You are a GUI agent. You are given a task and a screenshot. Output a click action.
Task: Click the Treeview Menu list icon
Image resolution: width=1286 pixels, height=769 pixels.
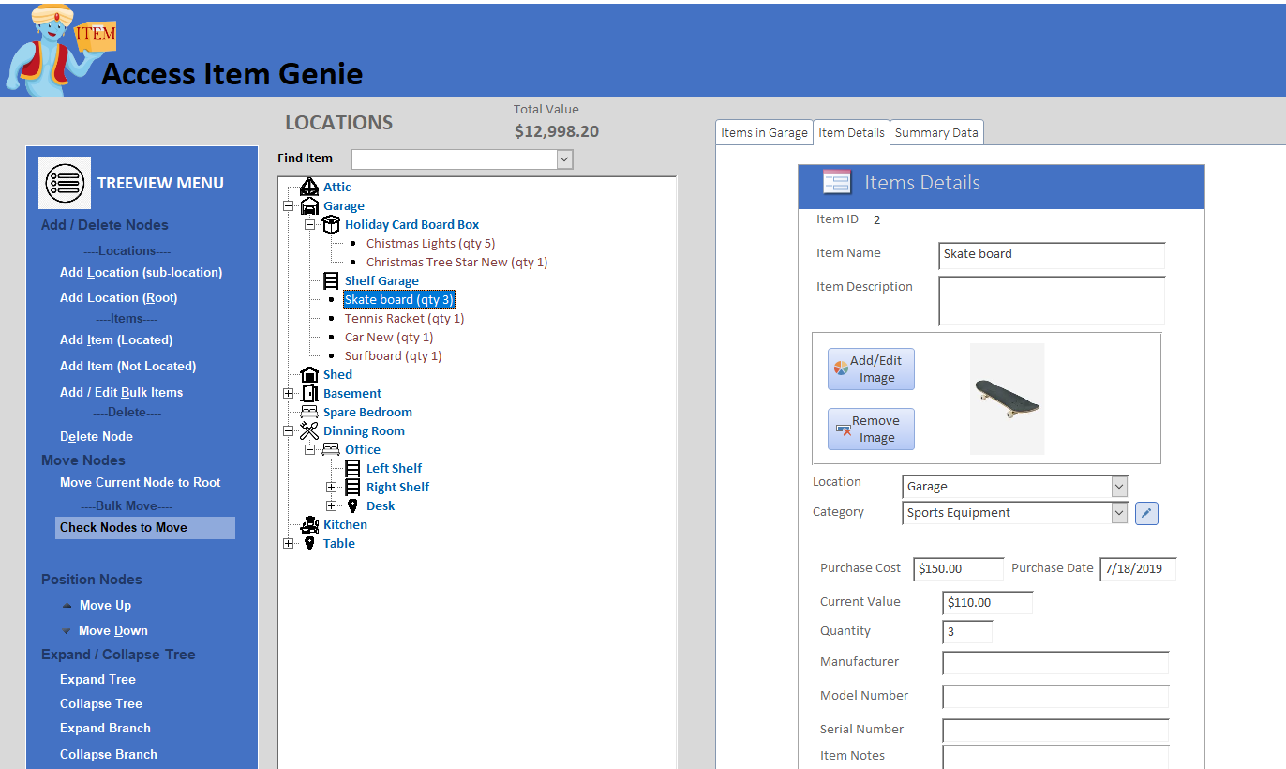65,183
